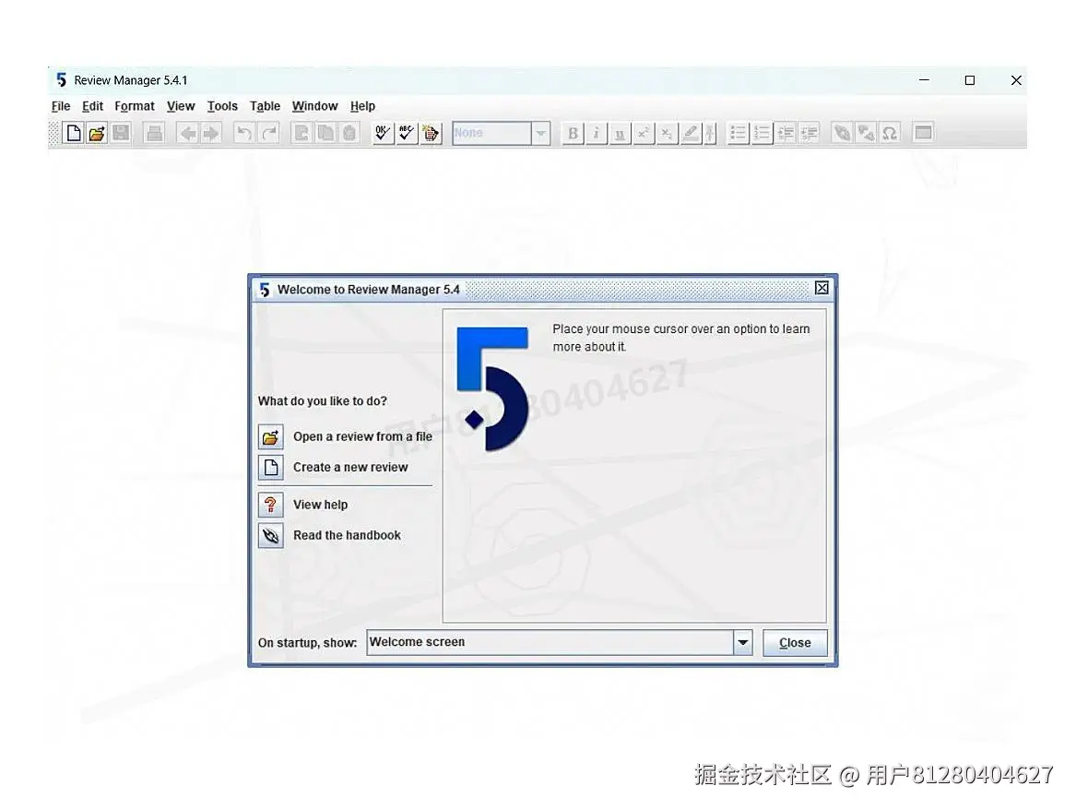This screenshot has height=810, width=1076.
Task: Click the highlighter marker toolbar icon
Action: click(691, 133)
